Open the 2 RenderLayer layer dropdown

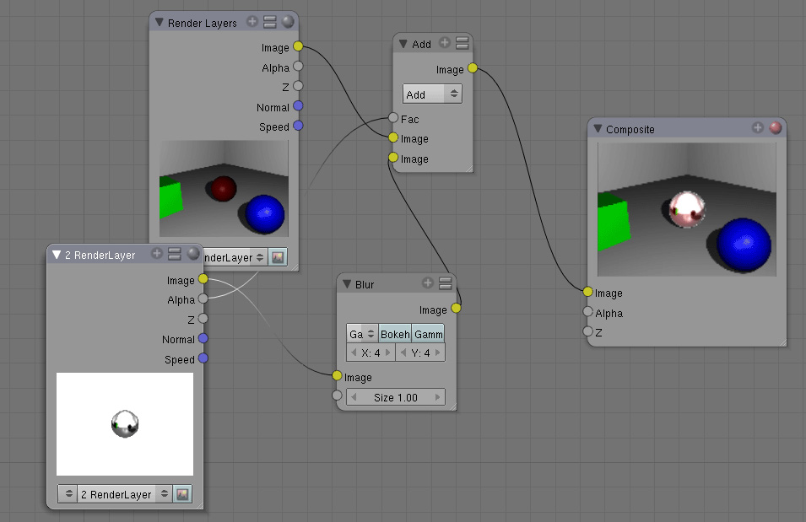click(124, 493)
